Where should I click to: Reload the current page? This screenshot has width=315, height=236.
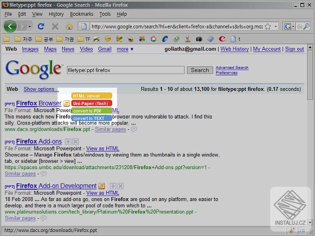click(x=41, y=26)
